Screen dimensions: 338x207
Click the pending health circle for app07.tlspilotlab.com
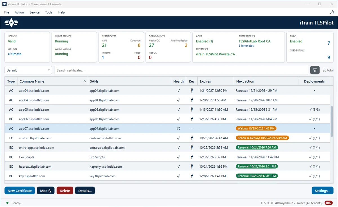179,129
